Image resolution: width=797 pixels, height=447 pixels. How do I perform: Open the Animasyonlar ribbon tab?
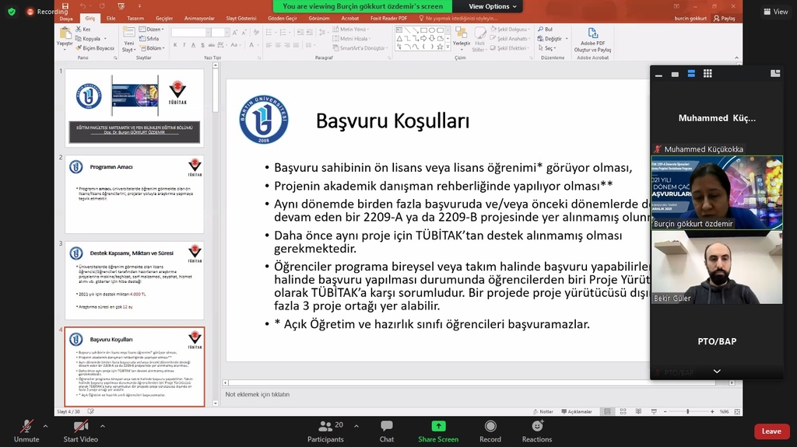(x=199, y=19)
